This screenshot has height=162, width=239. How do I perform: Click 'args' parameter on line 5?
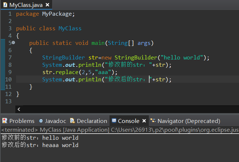[144, 43]
